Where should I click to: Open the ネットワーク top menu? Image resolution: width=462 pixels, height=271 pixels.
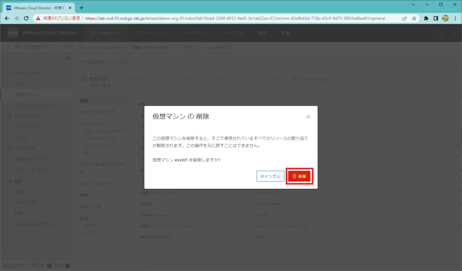(196, 33)
